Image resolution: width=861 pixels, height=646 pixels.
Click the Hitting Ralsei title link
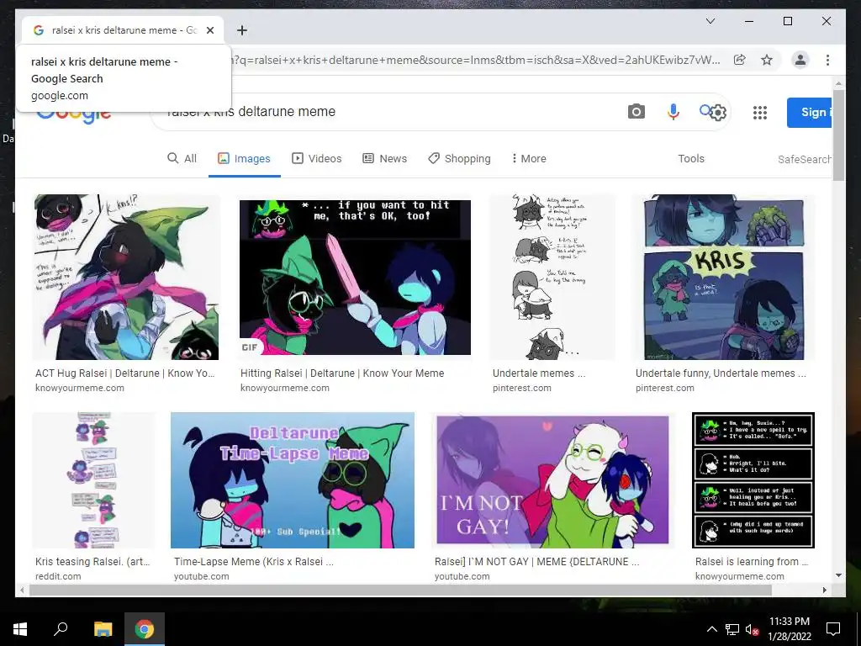coord(342,373)
